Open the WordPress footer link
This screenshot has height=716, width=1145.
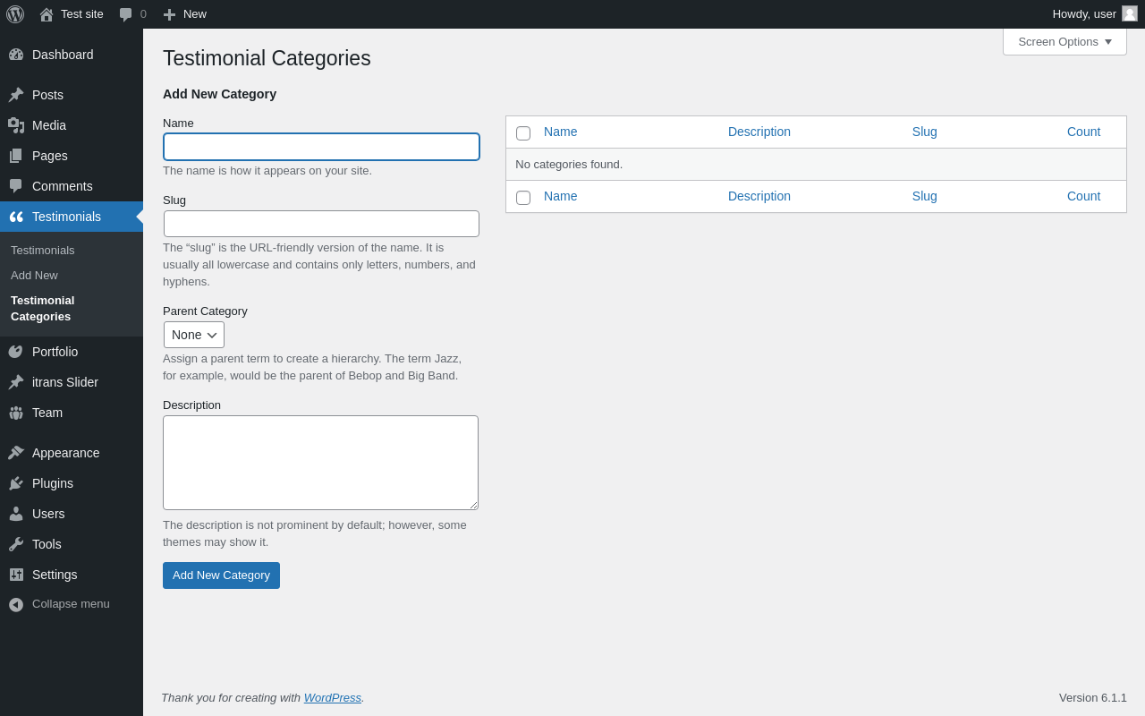(x=332, y=698)
